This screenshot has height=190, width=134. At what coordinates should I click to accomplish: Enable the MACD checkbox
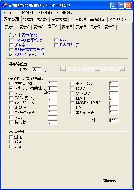pyautogui.click(x=72, y=98)
